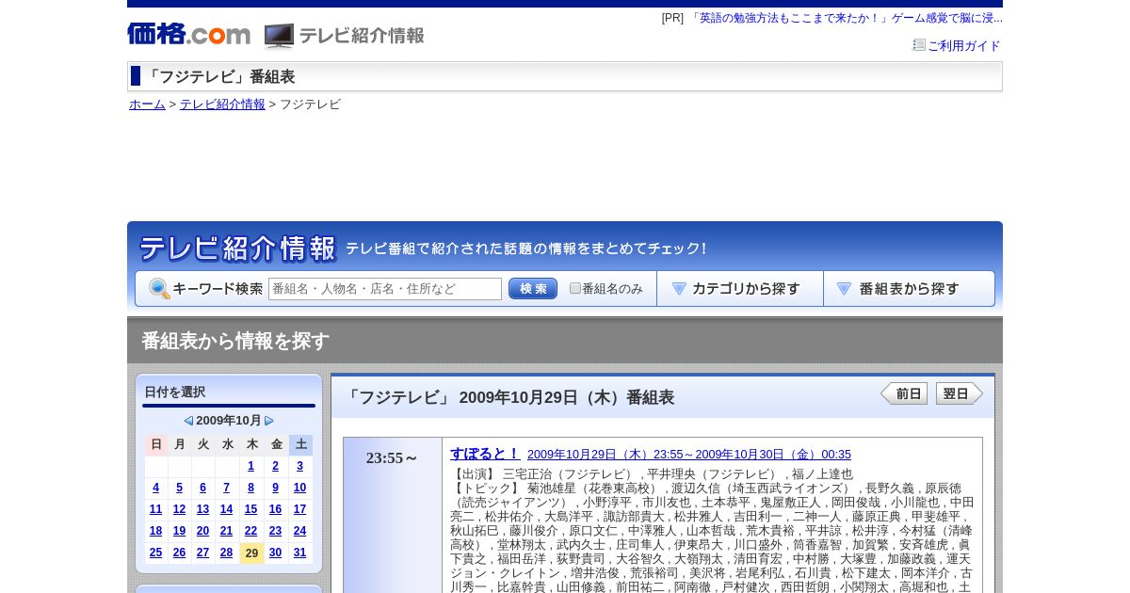Select October 15 in calendar

tap(251, 509)
